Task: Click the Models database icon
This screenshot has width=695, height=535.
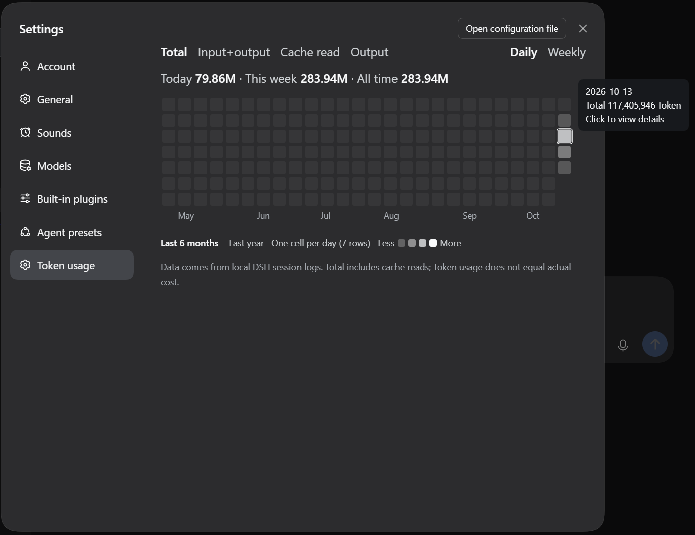Action: pos(25,166)
